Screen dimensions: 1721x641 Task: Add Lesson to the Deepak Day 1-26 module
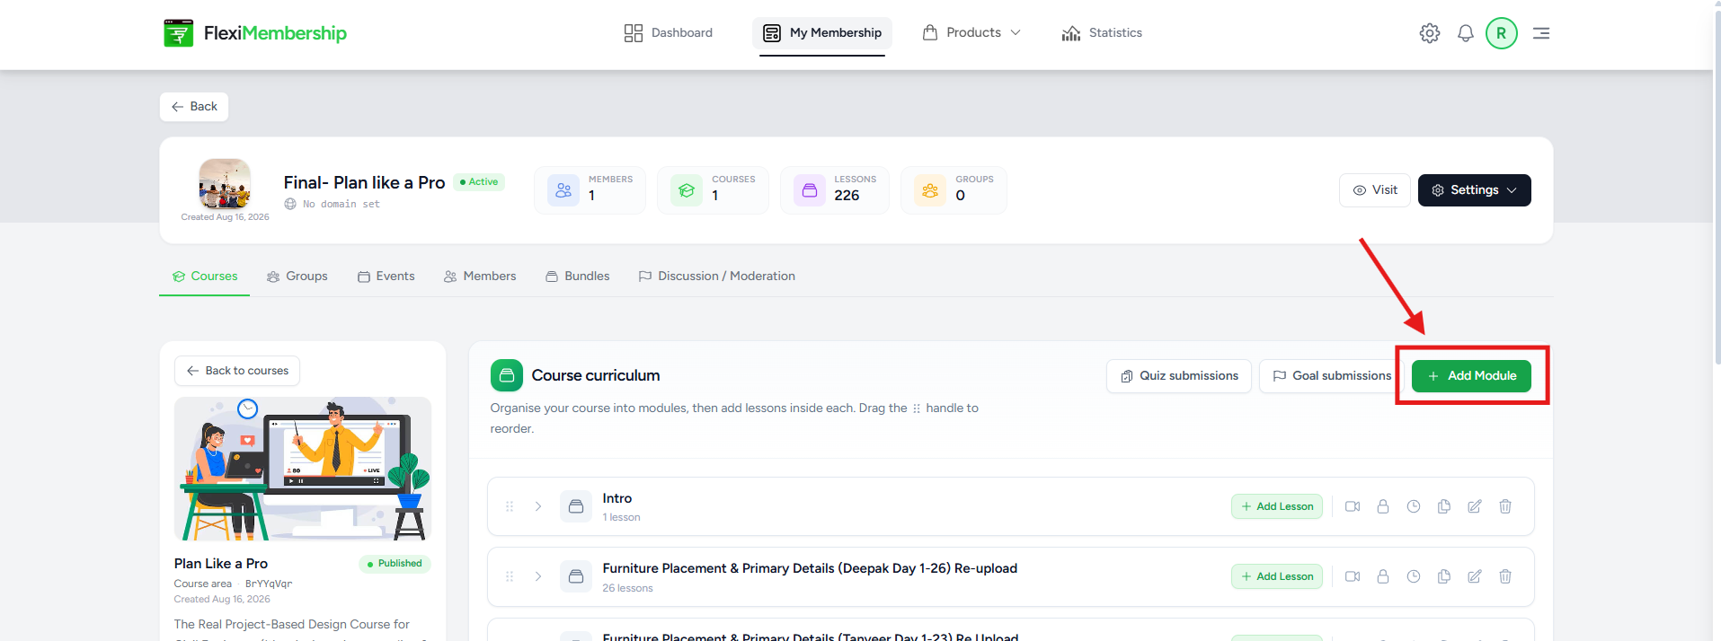[x=1277, y=576]
